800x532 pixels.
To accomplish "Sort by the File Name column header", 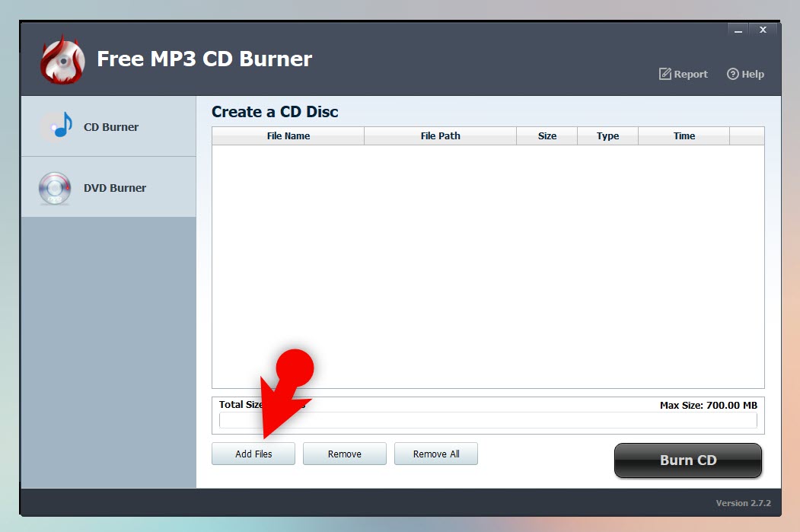I will (288, 135).
